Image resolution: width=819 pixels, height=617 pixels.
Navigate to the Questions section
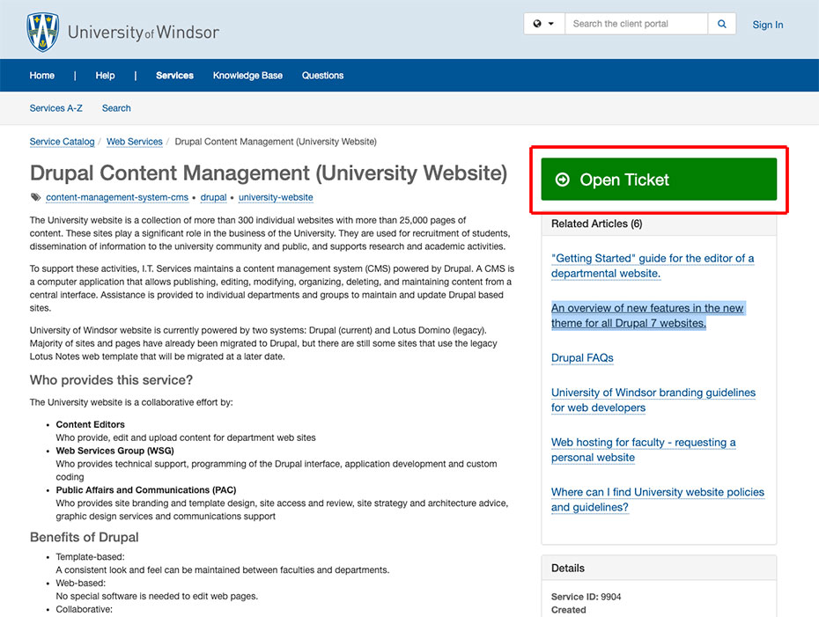[x=322, y=76]
